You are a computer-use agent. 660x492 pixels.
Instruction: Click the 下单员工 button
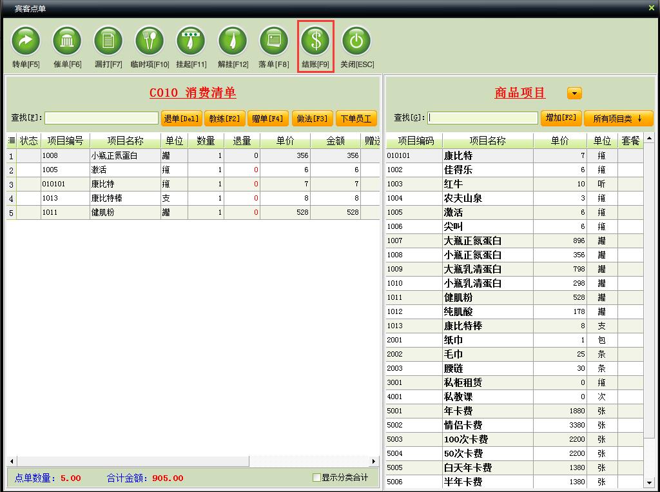click(x=356, y=119)
